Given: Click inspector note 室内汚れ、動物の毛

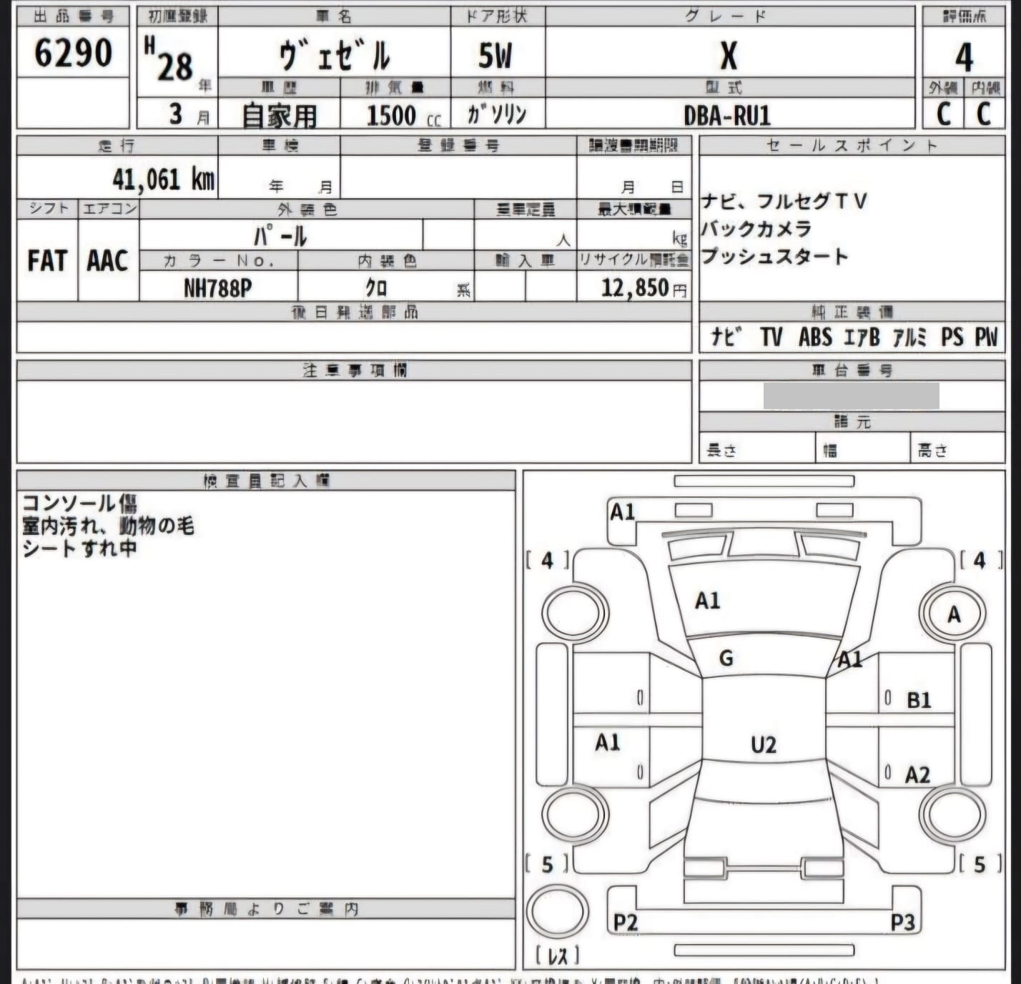Looking at the screenshot, I should coord(108,526).
